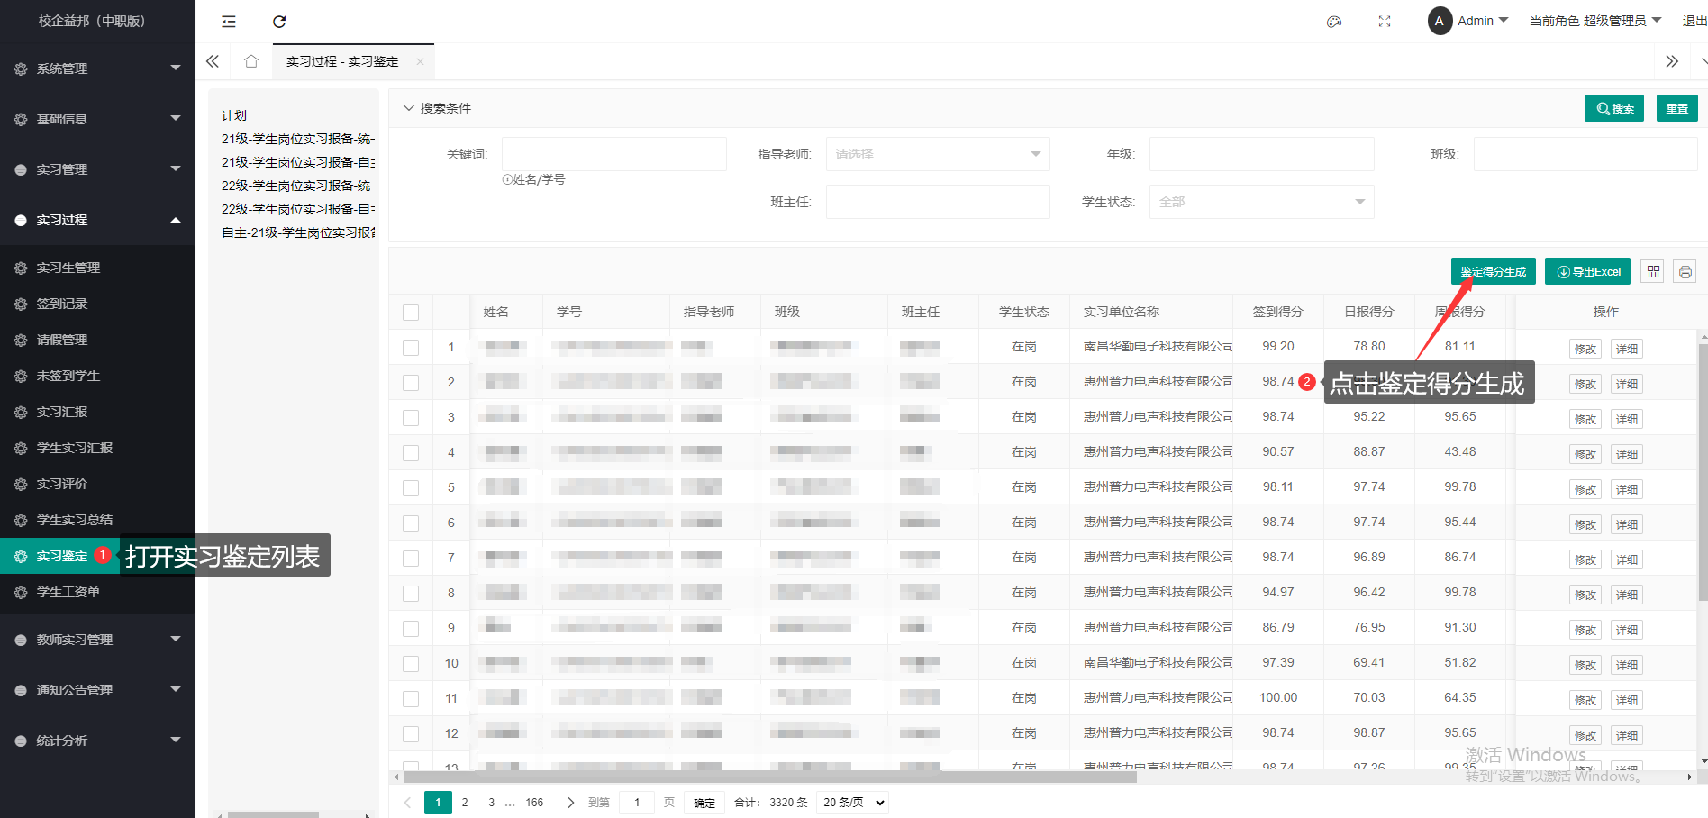Open 签到记录 in the sidebar
This screenshot has width=1708, height=818.
click(x=62, y=304)
